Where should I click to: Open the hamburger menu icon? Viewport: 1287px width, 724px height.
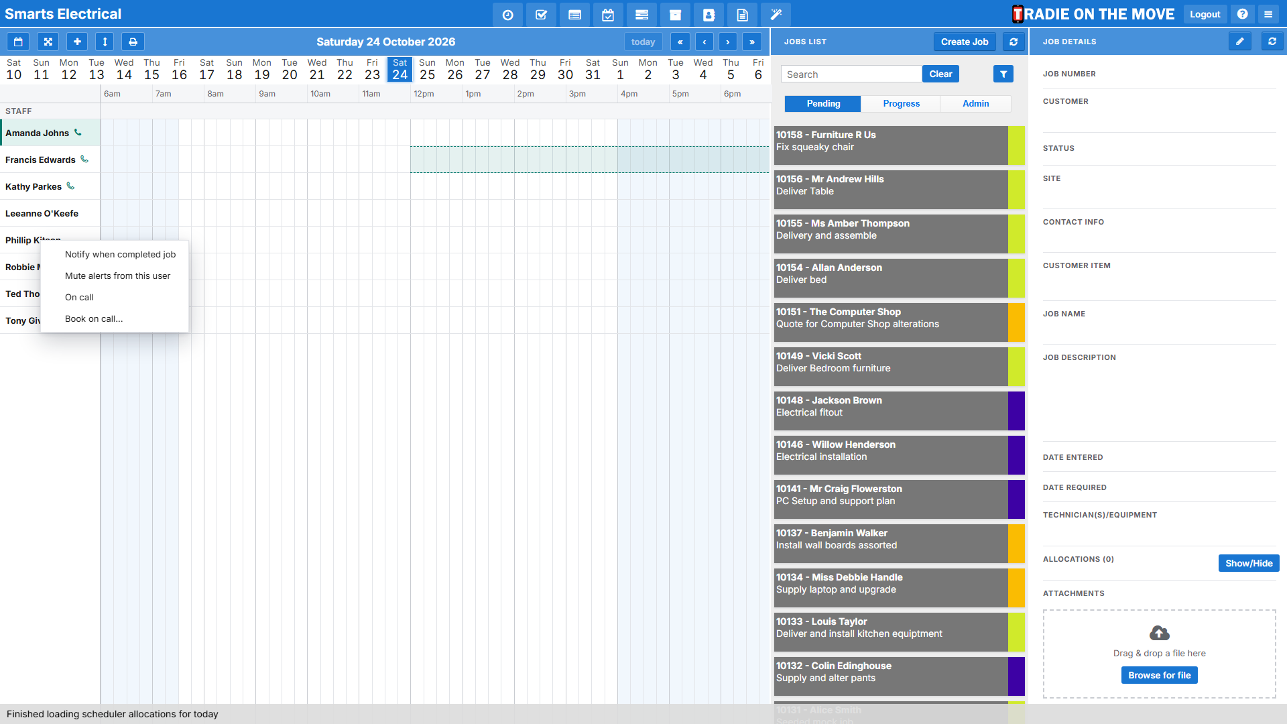pyautogui.click(x=1268, y=14)
